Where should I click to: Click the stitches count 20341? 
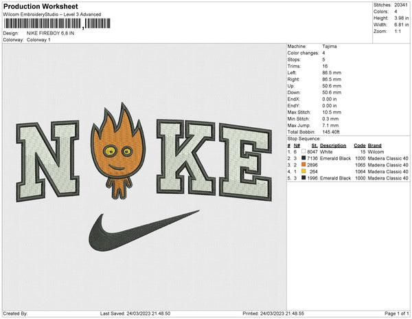coord(401,5)
